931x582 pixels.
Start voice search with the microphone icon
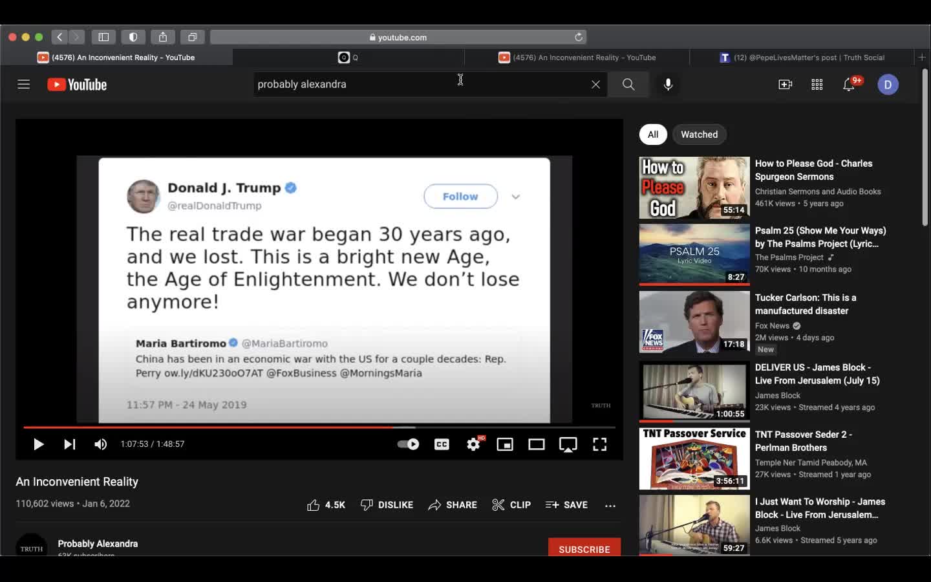coord(669,84)
